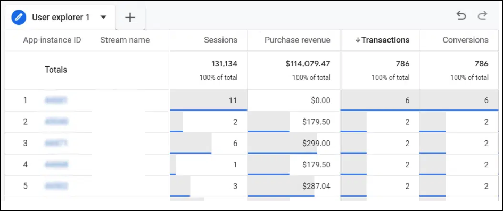This screenshot has height=211, width=503.
Task: Open the blurred app-instance ID in row 1
Action: tap(56, 100)
